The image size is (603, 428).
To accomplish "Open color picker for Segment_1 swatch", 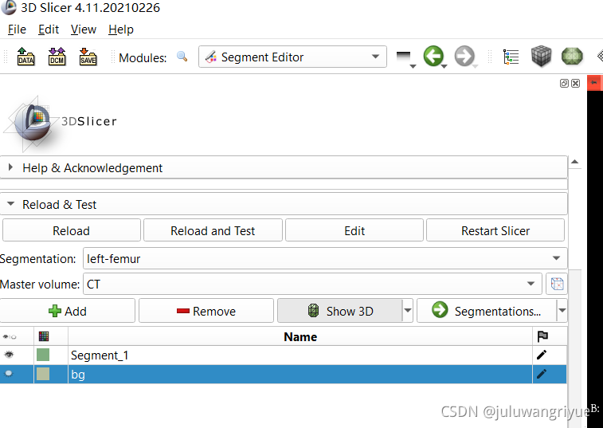I will tap(43, 355).
